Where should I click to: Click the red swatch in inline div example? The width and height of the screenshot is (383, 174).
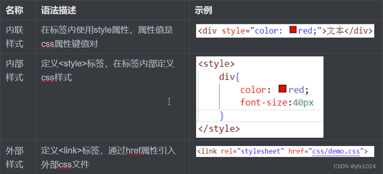[293, 30]
